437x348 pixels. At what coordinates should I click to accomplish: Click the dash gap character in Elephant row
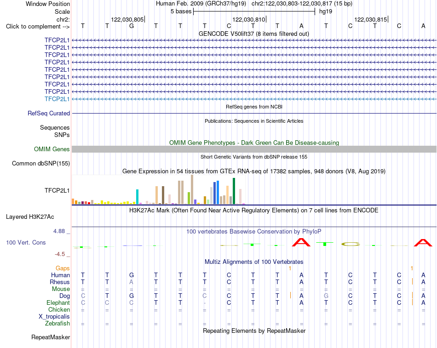205,303
